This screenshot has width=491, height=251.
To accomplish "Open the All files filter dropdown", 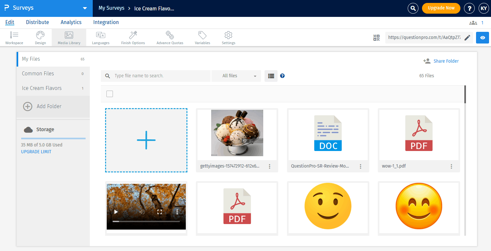I will pyautogui.click(x=236, y=76).
